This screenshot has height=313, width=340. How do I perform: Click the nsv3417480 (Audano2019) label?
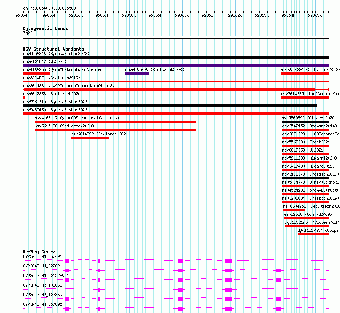coord(308,166)
